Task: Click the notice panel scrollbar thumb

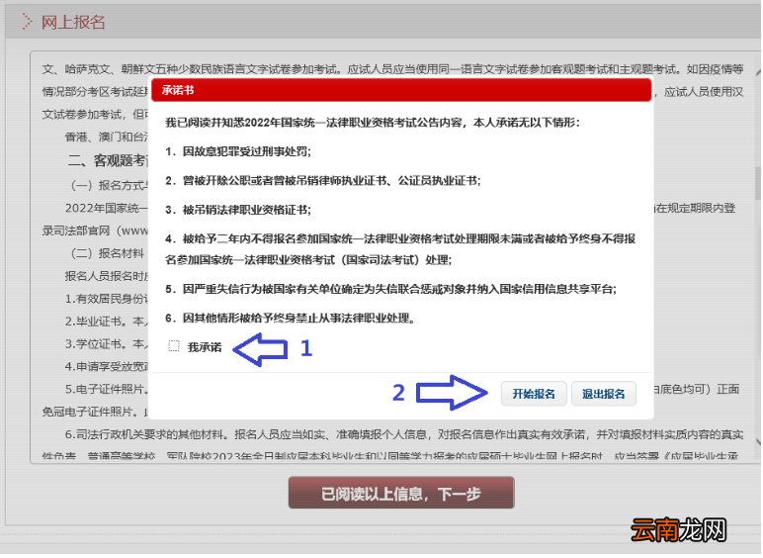Action: [x=758, y=183]
